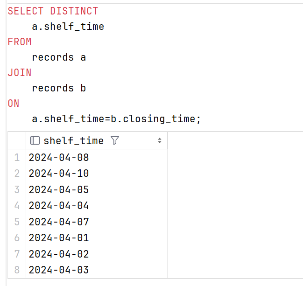
Task: Click cell with date 2024-04-04
Action: click(97, 205)
